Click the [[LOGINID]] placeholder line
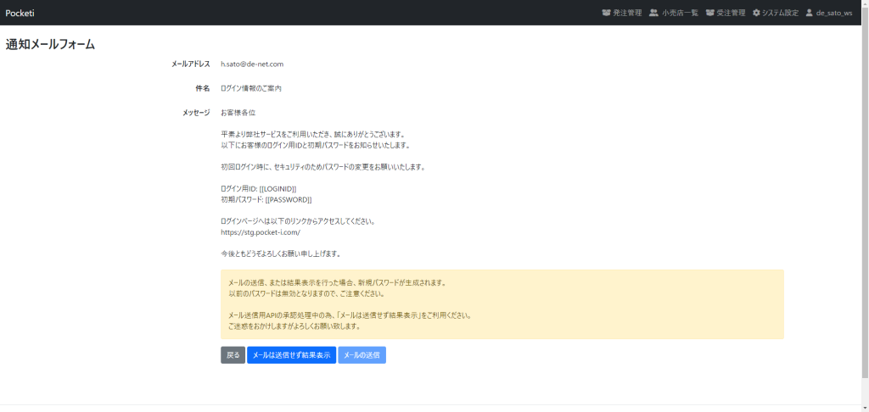 pos(258,189)
